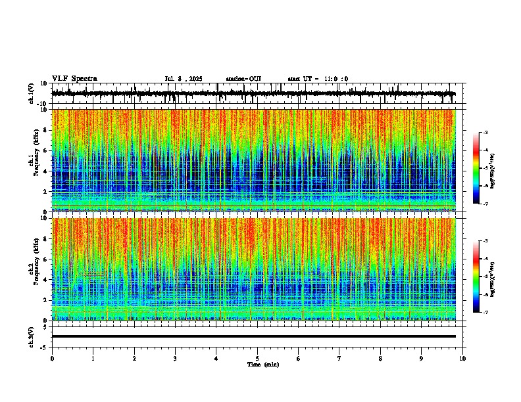Click tick label '7' on the time axis
The width and height of the screenshot is (521, 402).
pyautogui.click(x=339, y=359)
